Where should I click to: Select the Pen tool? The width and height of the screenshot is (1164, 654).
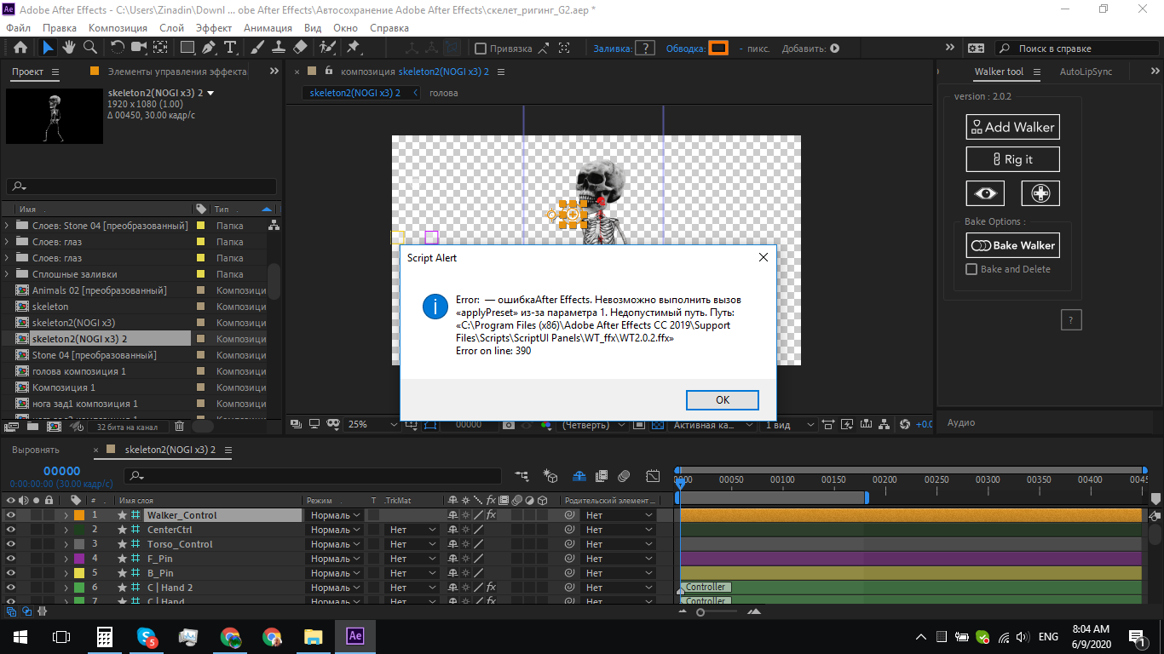210,48
